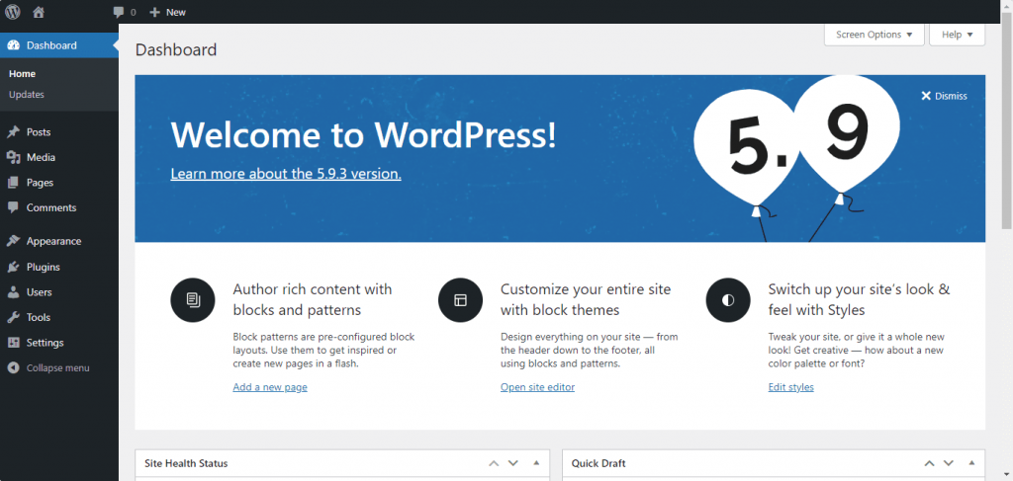
Task: Click Switch up your site's look heading
Action: pyautogui.click(x=860, y=299)
